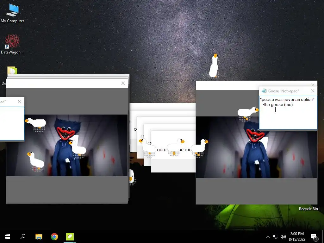Viewport: 324px width, 243px height.
Task: Click the Huggy Wuggy image in left window
Action: click(x=67, y=146)
